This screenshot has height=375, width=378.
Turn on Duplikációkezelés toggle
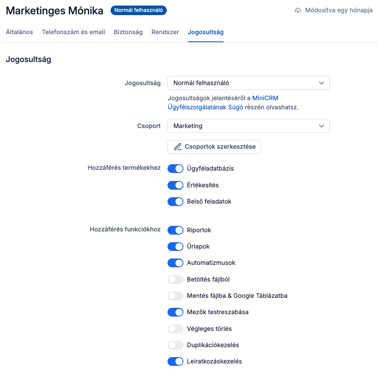click(175, 345)
